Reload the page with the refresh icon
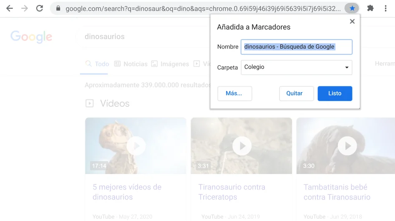 pos(40,8)
